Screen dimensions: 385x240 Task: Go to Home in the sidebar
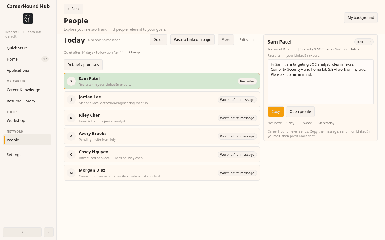27,59
